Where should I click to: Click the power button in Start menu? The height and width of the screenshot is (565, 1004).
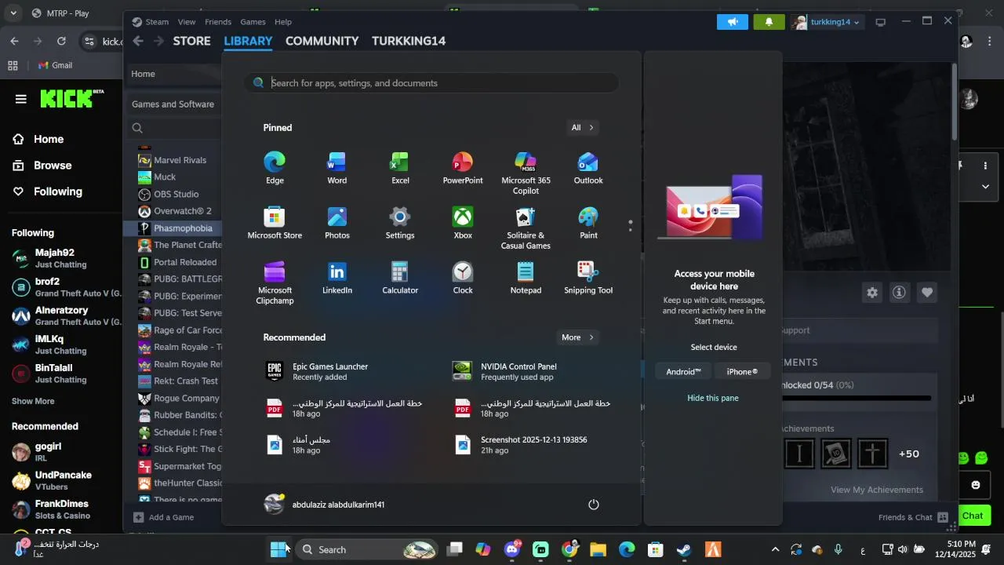(594, 505)
